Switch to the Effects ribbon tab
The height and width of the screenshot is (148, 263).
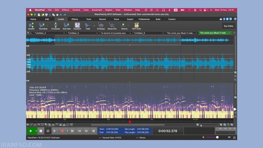(x=75, y=19)
